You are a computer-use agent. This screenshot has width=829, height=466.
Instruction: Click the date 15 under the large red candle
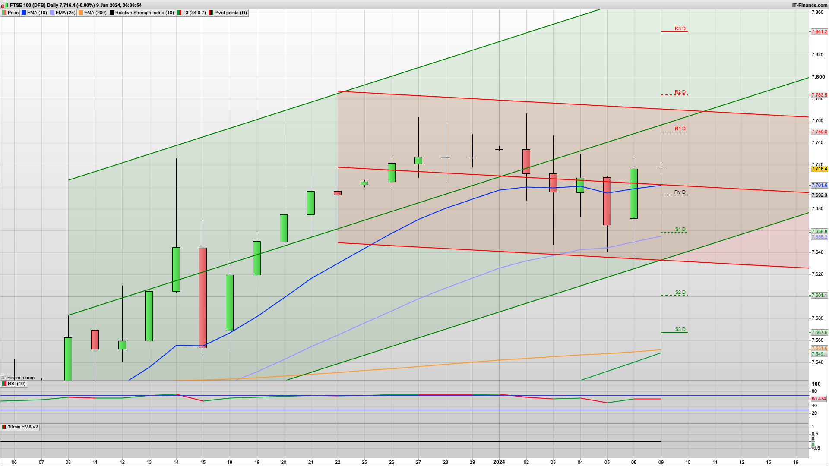click(x=203, y=462)
